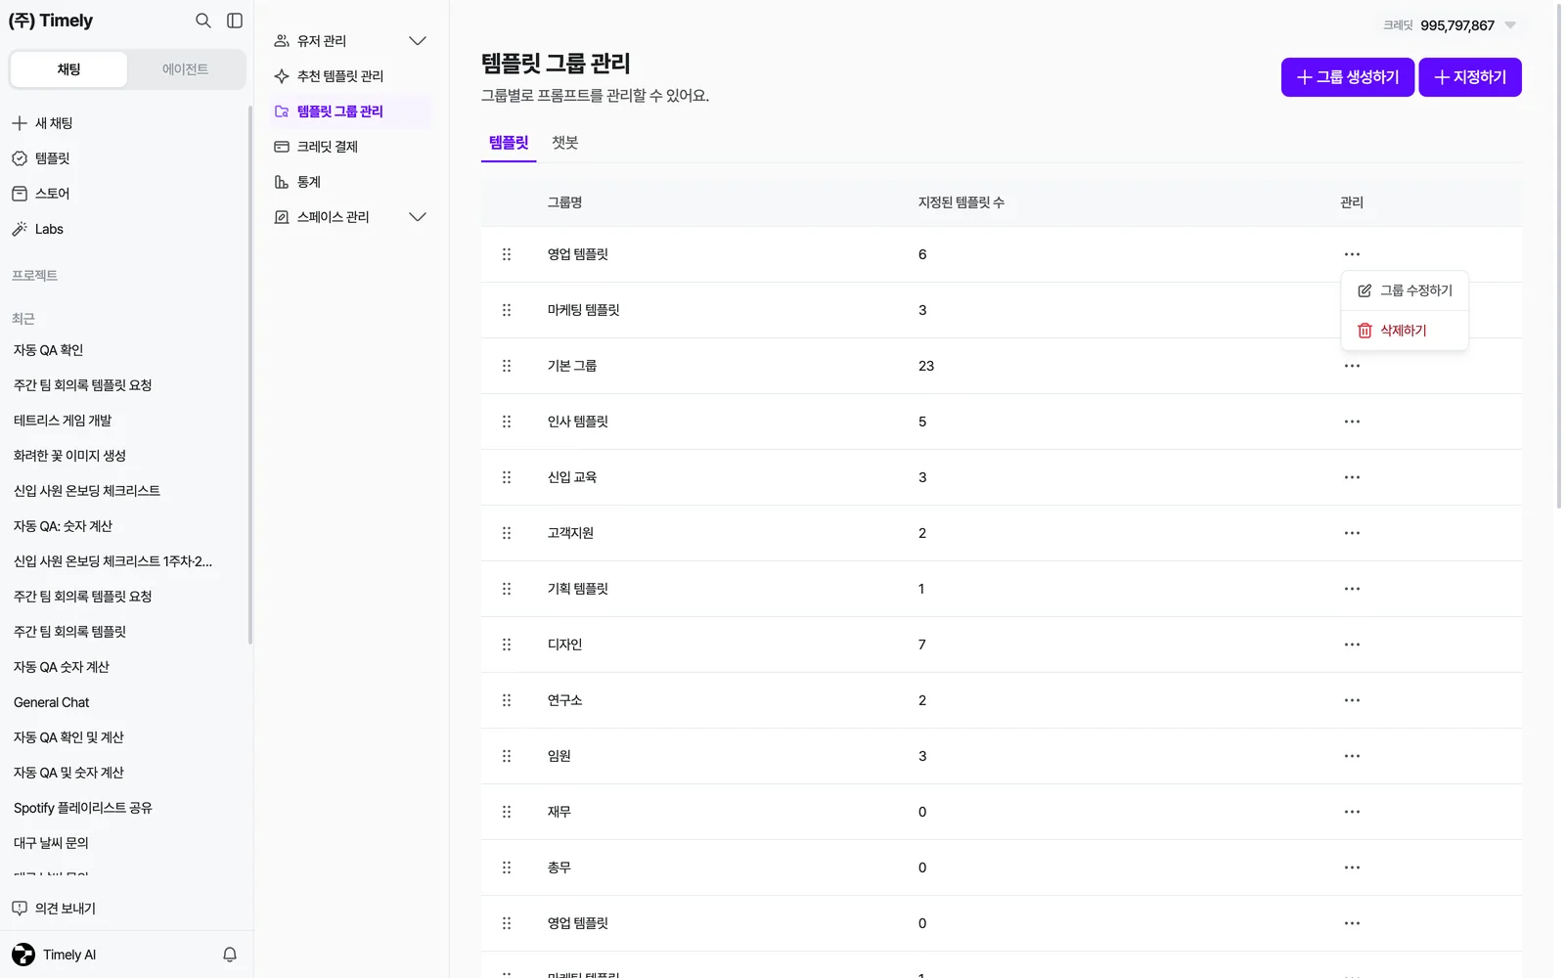This screenshot has width=1565, height=978.
Task: Choose 삭제하기 in the context menu
Action: pos(1405,331)
